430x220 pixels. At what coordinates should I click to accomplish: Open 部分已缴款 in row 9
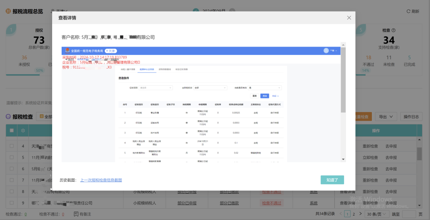click(229, 203)
